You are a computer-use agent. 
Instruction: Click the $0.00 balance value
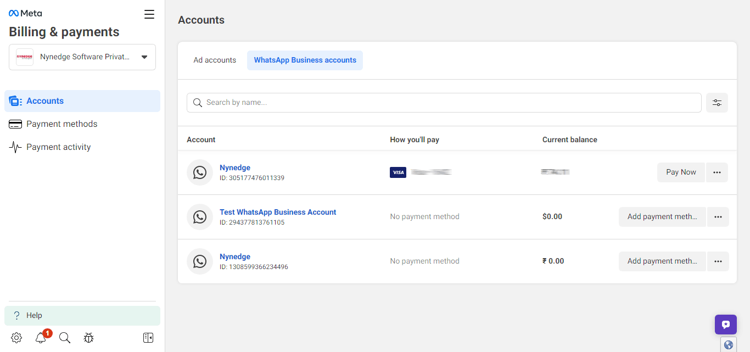point(552,217)
